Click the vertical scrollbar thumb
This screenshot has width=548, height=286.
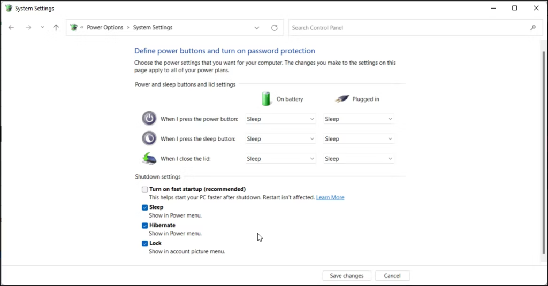(544, 152)
